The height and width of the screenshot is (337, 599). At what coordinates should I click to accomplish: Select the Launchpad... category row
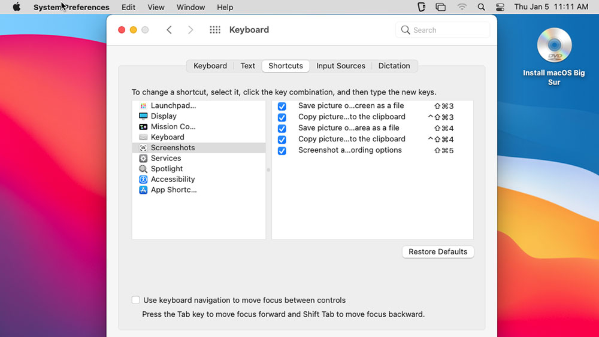(199, 106)
